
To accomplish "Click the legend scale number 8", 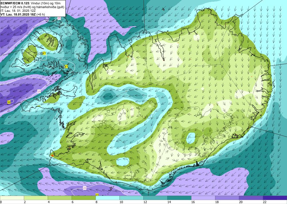I will pos(96,202).
